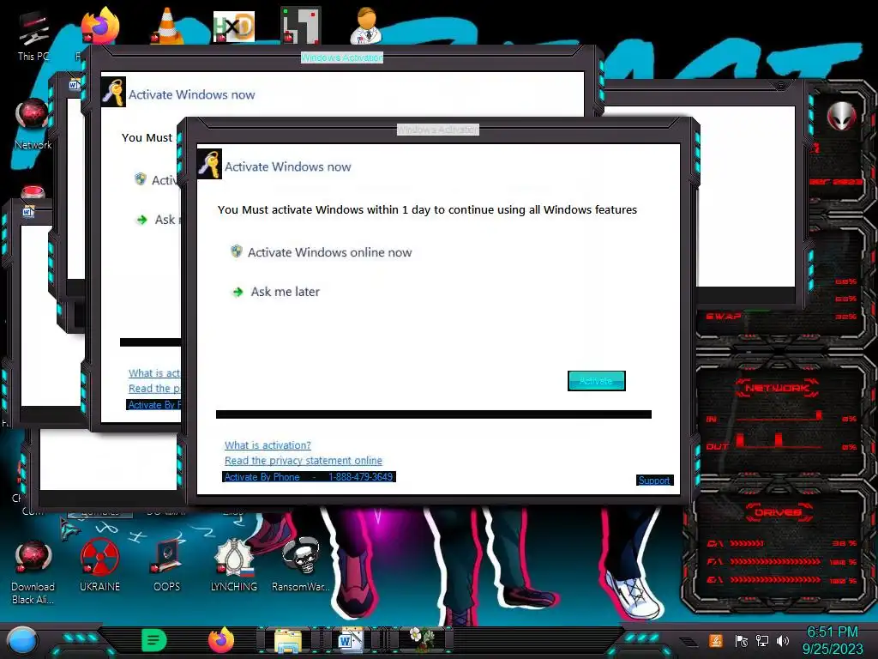The height and width of the screenshot is (659, 878).
Task: Click the key icon in the rear activation dialog
Action: point(113,92)
